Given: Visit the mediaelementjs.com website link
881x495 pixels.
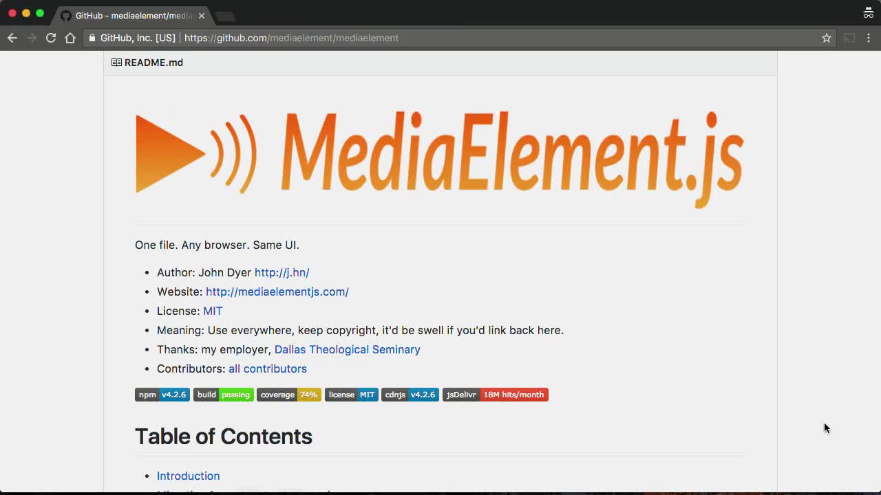Looking at the screenshot, I should click(x=277, y=291).
